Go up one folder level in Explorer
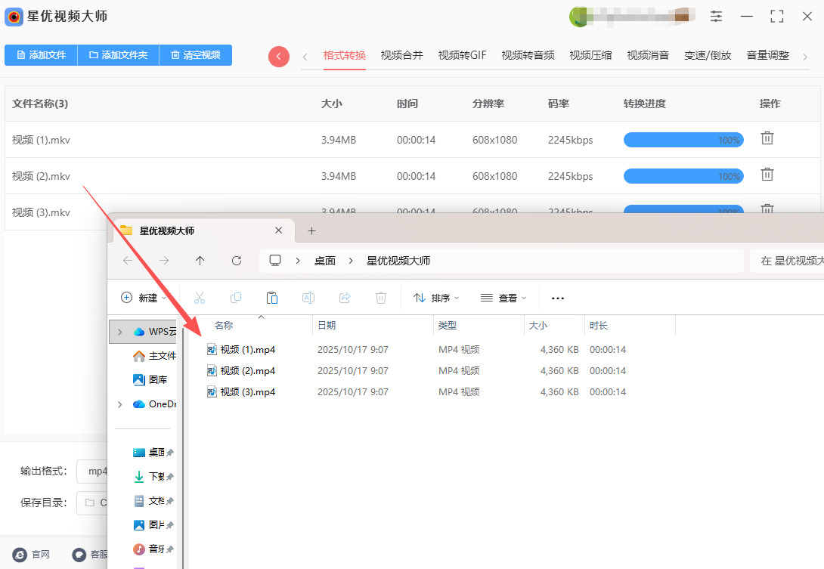This screenshot has width=824, height=569. tap(200, 260)
